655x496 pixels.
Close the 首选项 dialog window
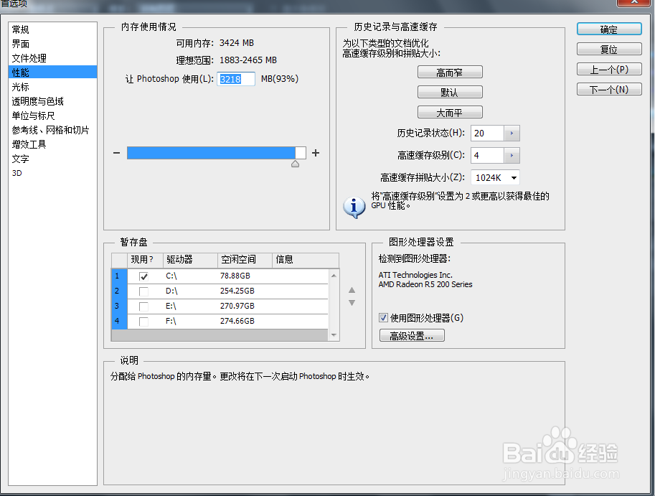pyautogui.click(x=634, y=2)
